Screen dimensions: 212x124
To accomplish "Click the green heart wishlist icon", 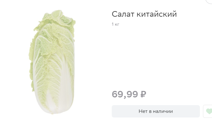I will pyautogui.click(x=209, y=111).
